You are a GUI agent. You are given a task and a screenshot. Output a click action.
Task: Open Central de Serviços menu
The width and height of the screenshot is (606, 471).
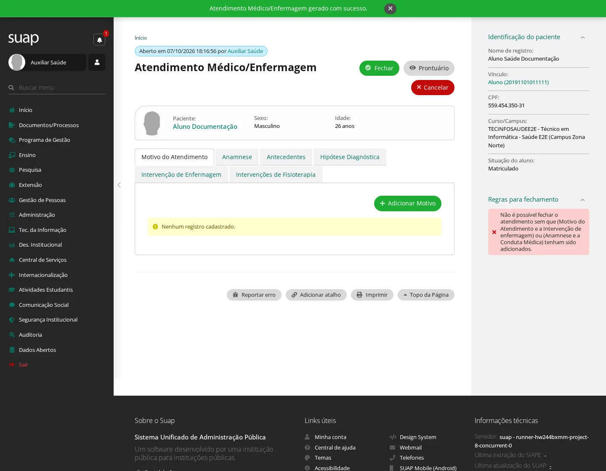[43, 260]
